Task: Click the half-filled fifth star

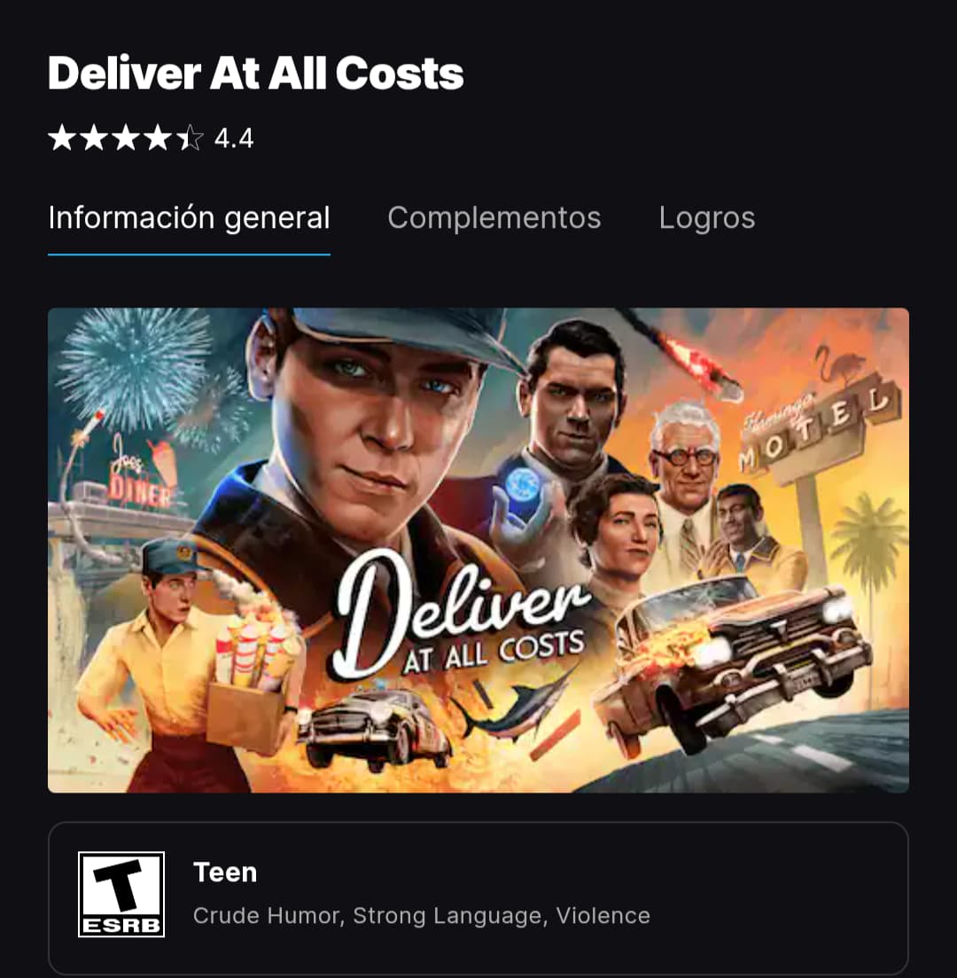Action: pyautogui.click(x=190, y=137)
